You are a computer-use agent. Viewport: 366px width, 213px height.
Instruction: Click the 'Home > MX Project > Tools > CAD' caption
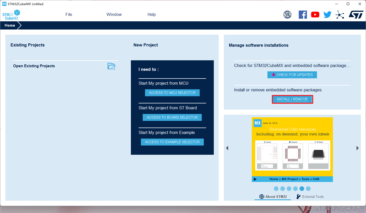click(x=294, y=179)
